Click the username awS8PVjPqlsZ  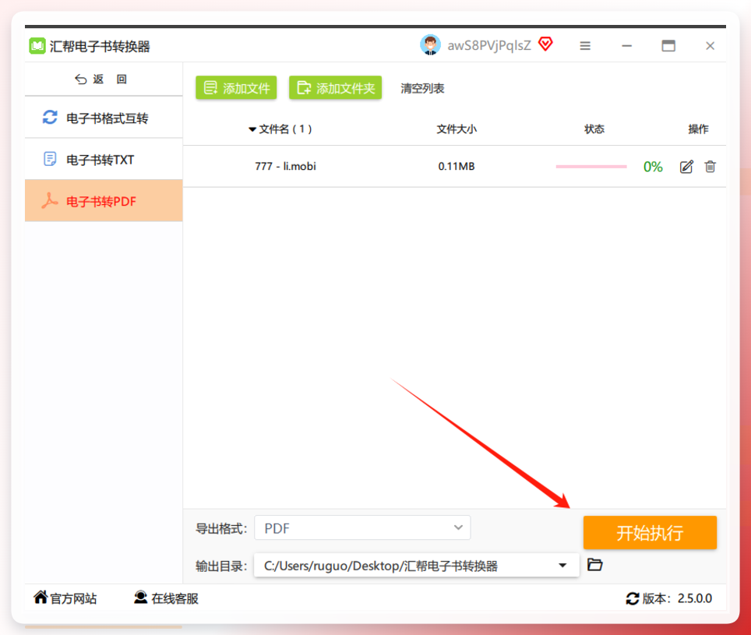pyautogui.click(x=489, y=45)
